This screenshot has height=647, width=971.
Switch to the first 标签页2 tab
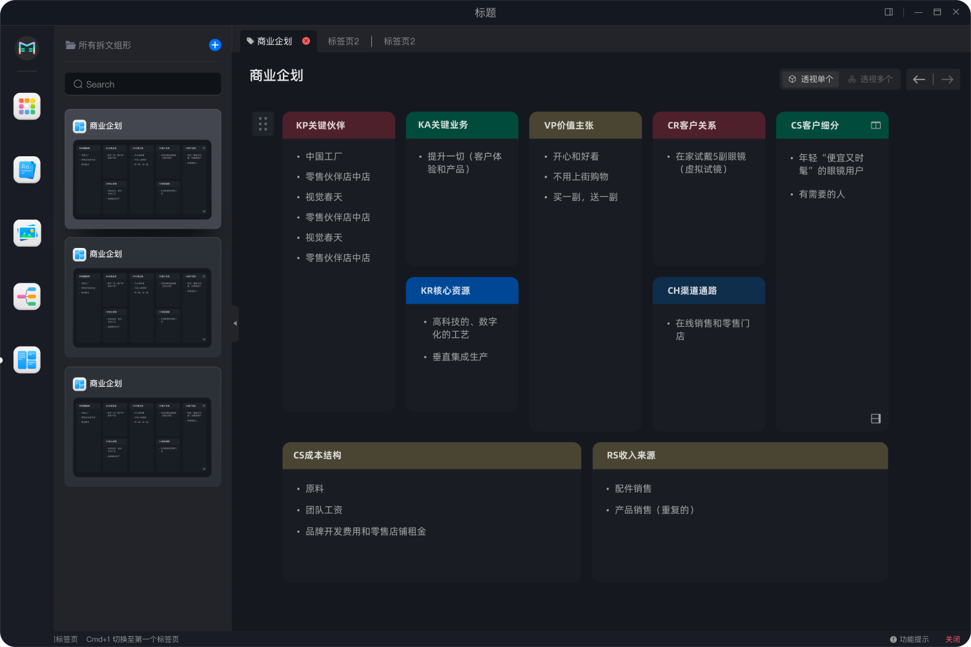point(343,41)
